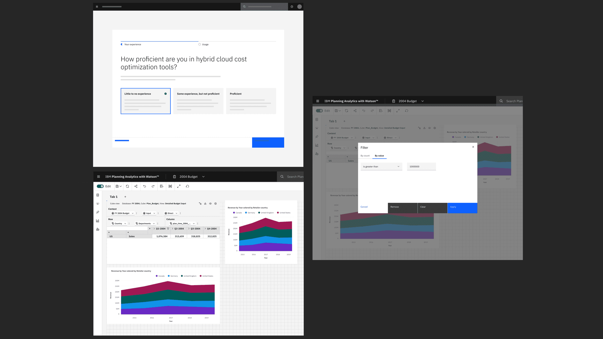Screen dimensions: 603x339
Task: Click the filter value field showing 1000000
Action: tap(421, 167)
